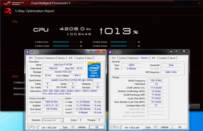
Task: Switch to CPU tab in right CPU-Z window
Action: [114, 58]
